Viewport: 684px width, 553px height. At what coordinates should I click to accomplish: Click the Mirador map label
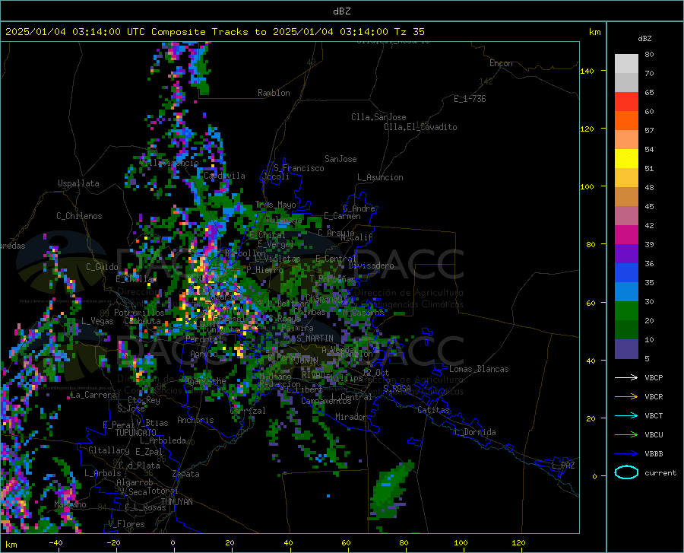point(351,417)
